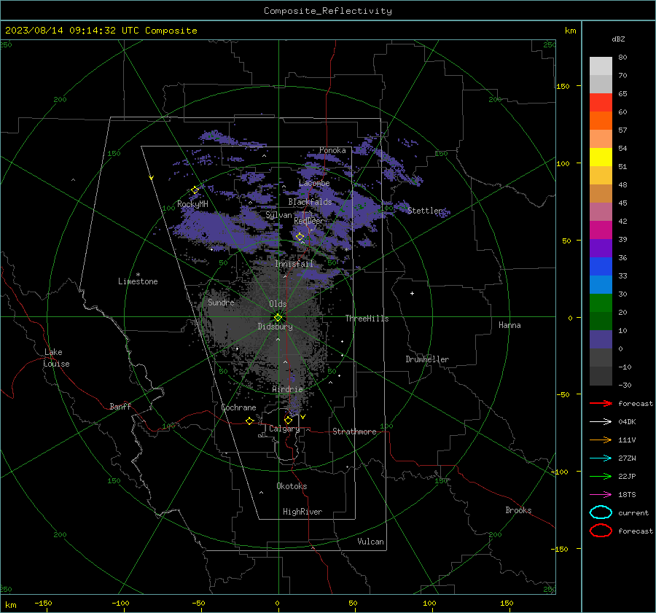Select the orange 111V arrow in legend
This screenshot has height=613, width=656.
601,440
